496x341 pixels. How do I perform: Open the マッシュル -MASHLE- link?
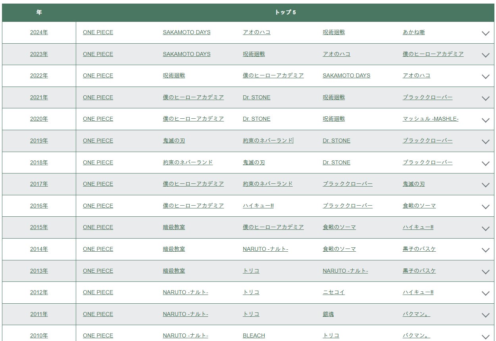(x=431, y=119)
